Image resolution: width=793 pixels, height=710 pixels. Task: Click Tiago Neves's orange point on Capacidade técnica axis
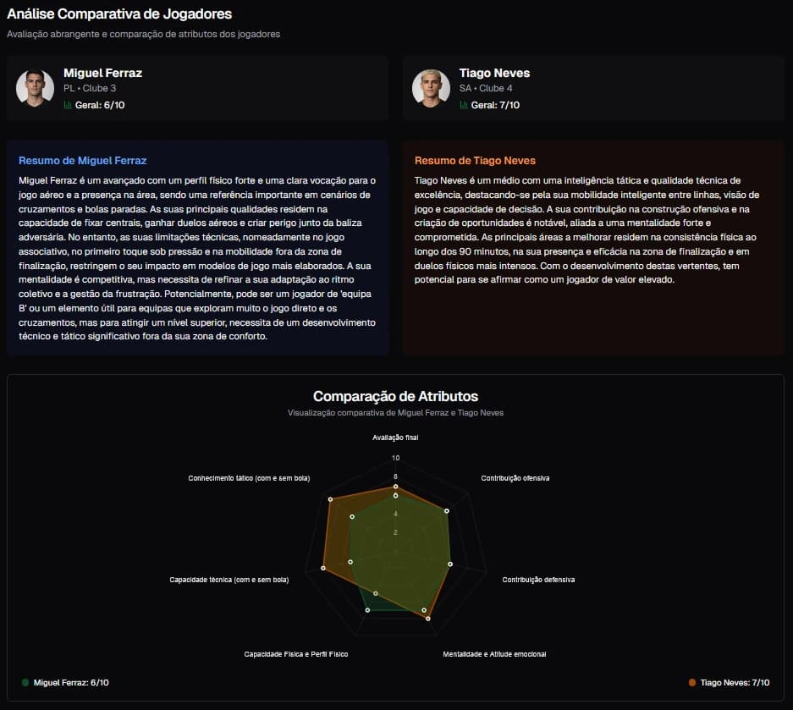(x=323, y=568)
